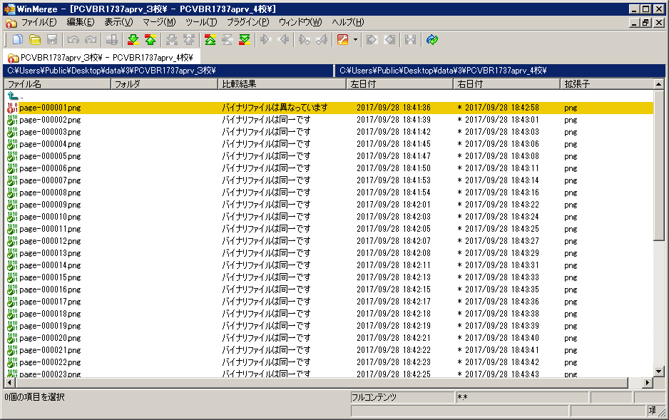Viewport: 669px width, 420px height.
Task: Click the grayed Previous Conflict toolbar icon
Action: click(188, 40)
